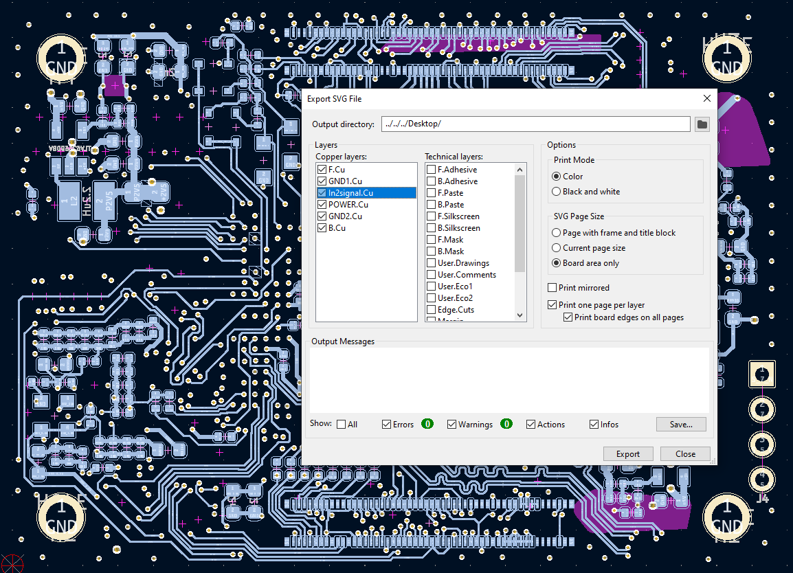Toggle the In2signal.Cu layer checkbox
The width and height of the screenshot is (793, 573).
(322, 193)
